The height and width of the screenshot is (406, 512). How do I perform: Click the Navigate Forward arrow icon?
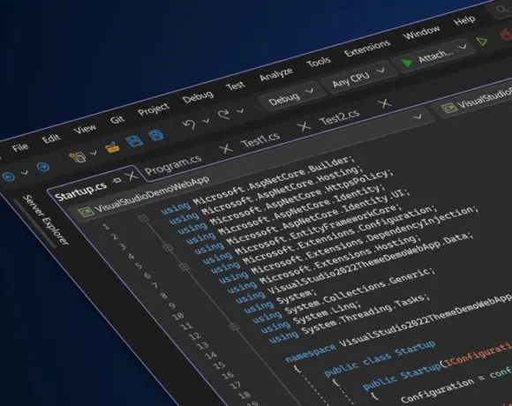(42, 167)
